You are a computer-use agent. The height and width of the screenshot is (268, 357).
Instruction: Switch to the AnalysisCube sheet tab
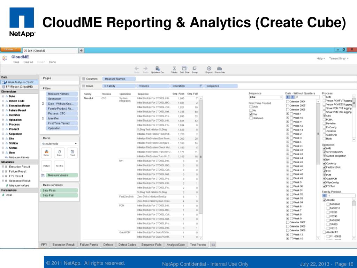[x=176, y=245]
